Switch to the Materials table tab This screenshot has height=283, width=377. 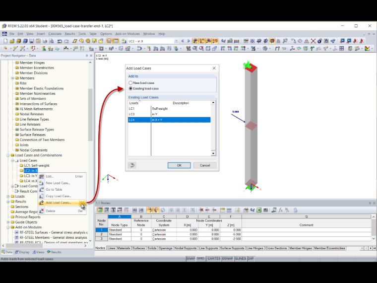pos(124,248)
